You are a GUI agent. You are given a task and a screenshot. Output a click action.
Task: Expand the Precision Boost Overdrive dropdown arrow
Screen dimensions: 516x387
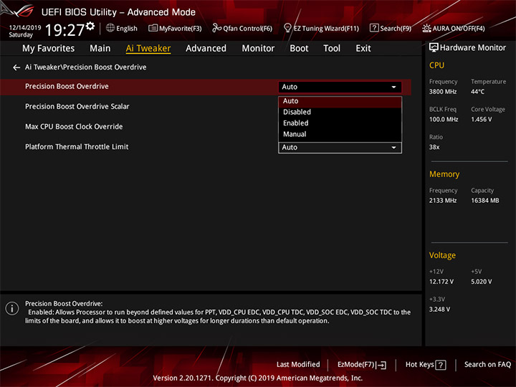point(393,87)
